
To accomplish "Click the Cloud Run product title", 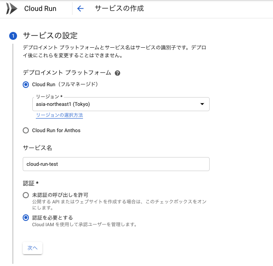I will [40, 9].
